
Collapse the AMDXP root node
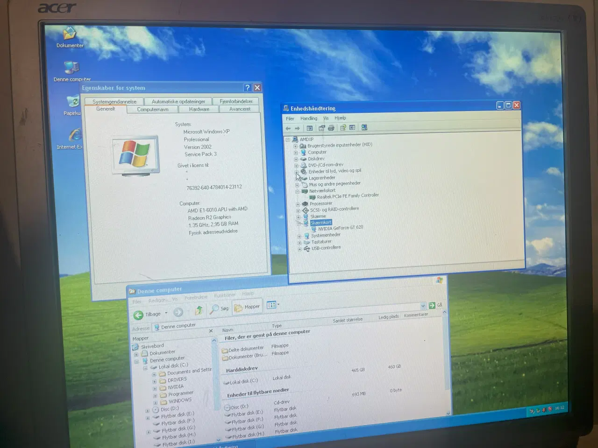tap(287, 140)
